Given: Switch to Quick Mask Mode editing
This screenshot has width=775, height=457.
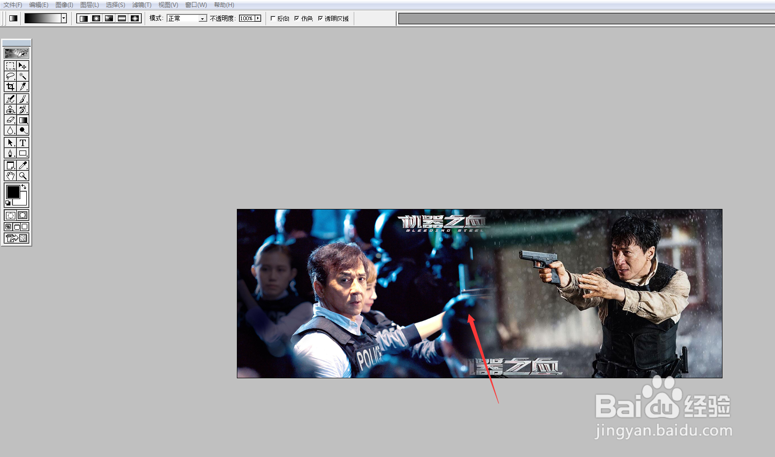Looking at the screenshot, I should pos(23,215).
